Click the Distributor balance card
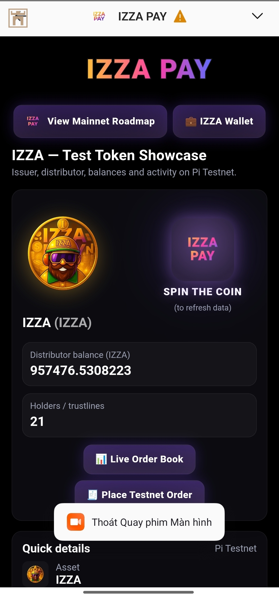Screen dimensions: 279x599 pyautogui.click(x=139, y=364)
